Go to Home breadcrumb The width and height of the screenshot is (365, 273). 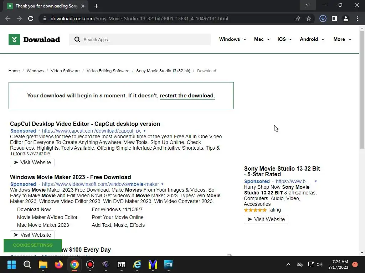[x=14, y=71]
